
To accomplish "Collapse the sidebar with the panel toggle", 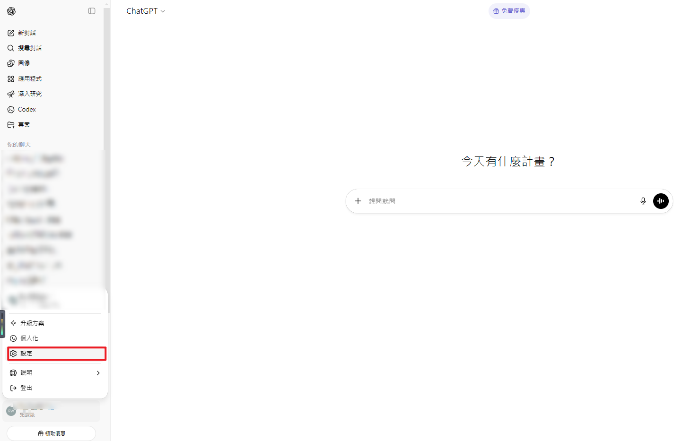I will coord(92,11).
